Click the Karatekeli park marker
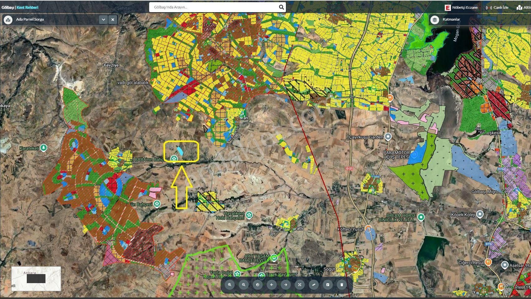 tap(44, 148)
